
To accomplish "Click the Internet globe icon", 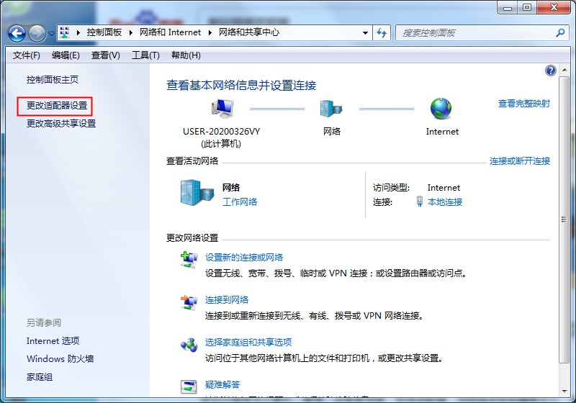I will click(x=441, y=109).
